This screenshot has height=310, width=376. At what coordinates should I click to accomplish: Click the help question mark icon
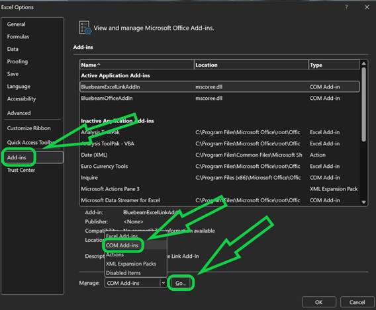[x=346, y=7]
